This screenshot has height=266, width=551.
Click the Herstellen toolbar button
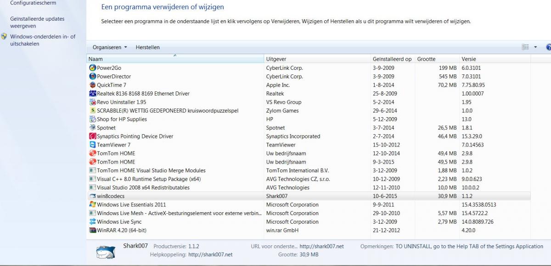pyautogui.click(x=148, y=47)
